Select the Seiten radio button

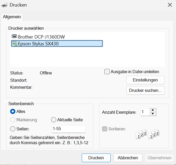coord(13,129)
